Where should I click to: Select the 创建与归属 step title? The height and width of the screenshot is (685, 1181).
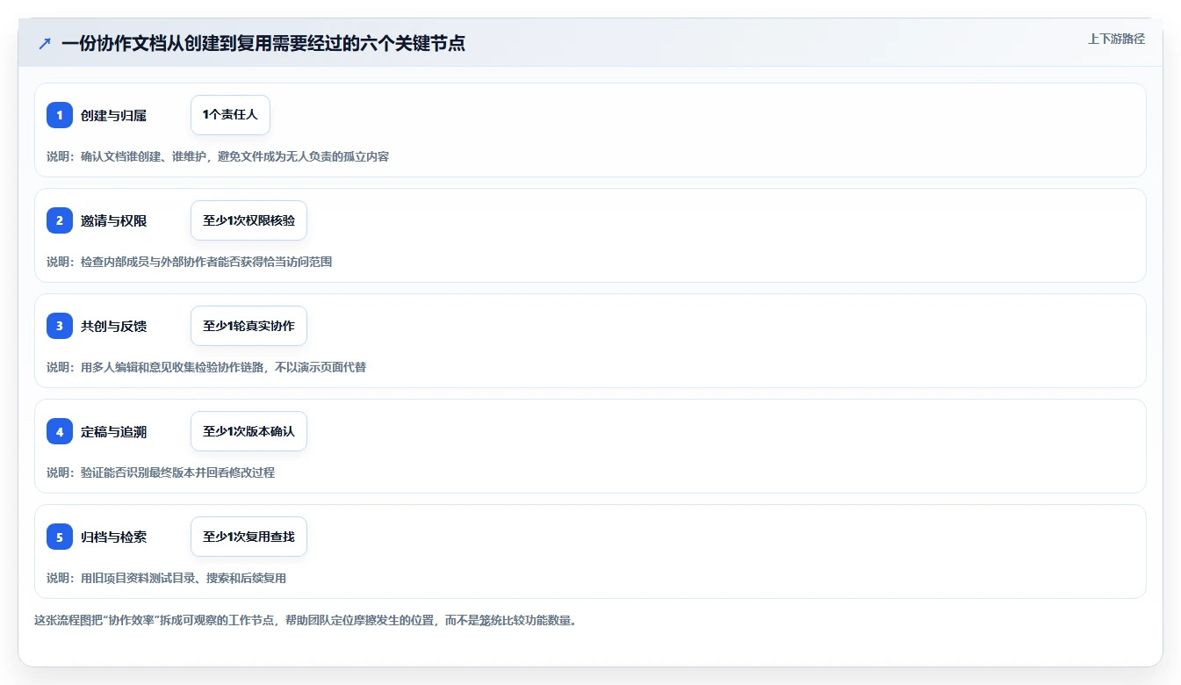[113, 115]
